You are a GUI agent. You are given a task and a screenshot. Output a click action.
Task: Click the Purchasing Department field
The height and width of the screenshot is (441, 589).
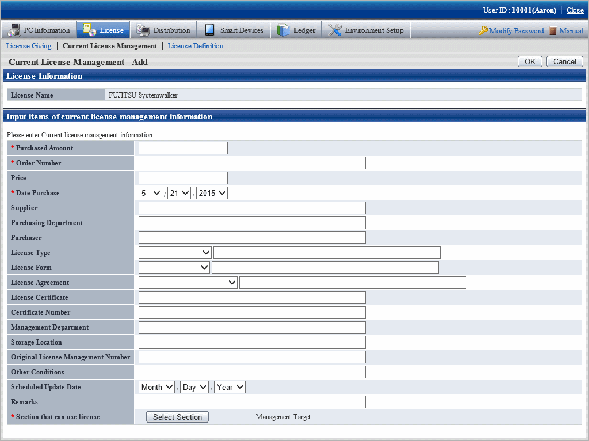point(252,223)
